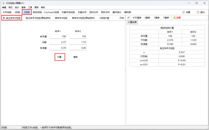Click the 标准差 cell showing 0.780

point(170,44)
